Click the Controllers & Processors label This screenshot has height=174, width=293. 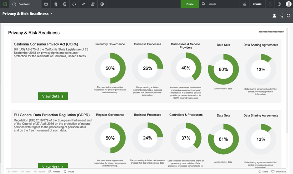pos(186,115)
